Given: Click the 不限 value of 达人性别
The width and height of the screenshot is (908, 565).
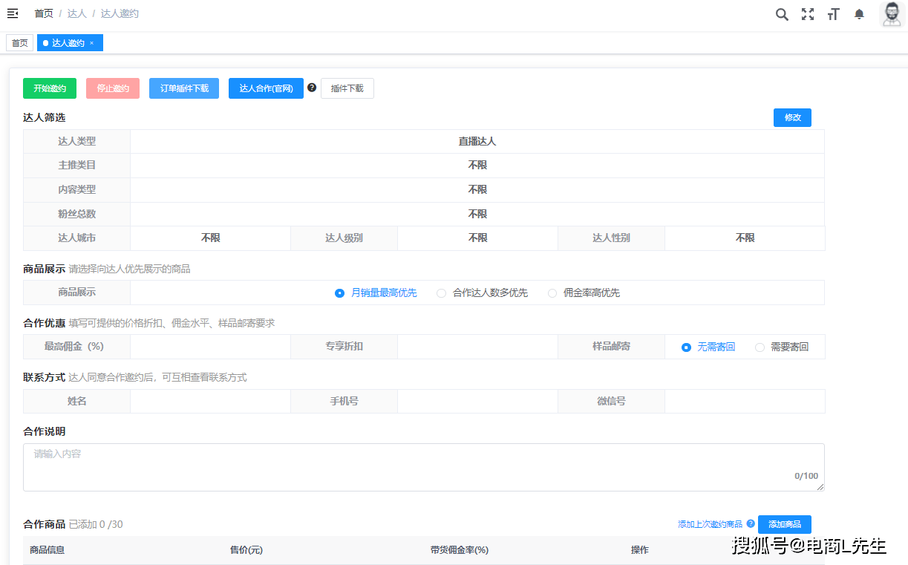Looking at the screenshot, I should (745, 238).
